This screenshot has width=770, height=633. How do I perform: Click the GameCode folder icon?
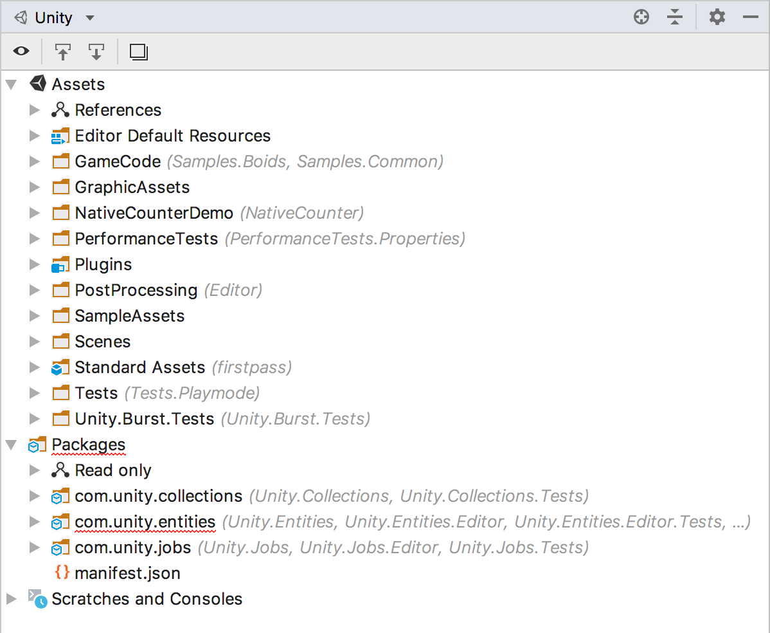point(60,161)
